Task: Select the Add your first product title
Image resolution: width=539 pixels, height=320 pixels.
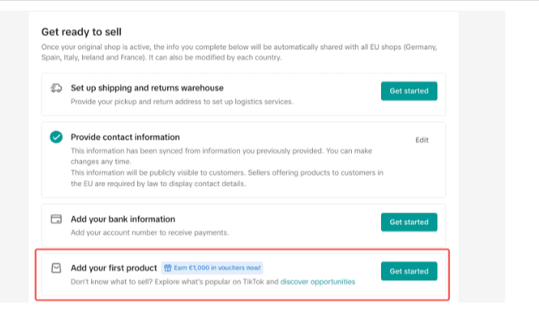Action: coord(113,268)
